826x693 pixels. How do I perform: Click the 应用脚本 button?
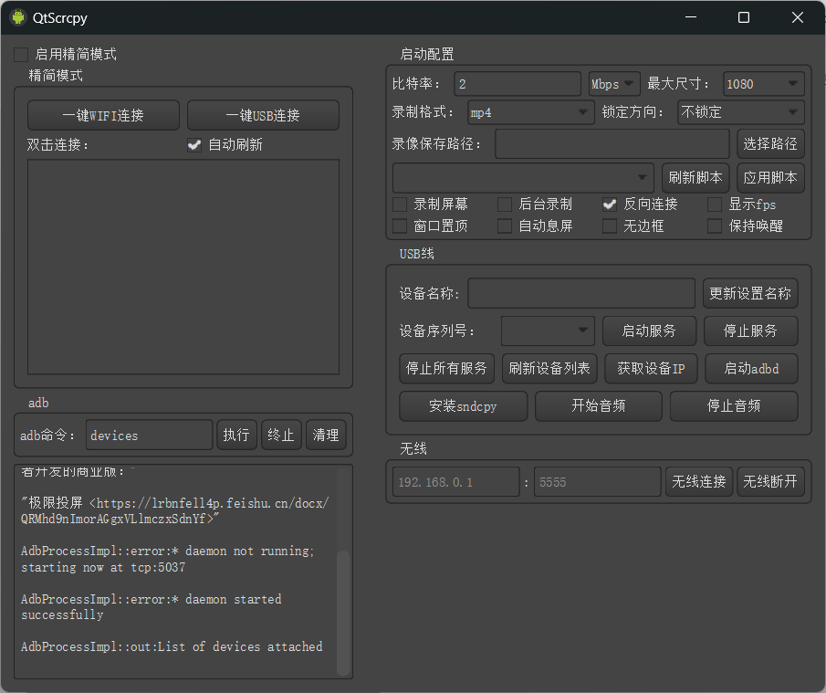(x=770, y=178)
